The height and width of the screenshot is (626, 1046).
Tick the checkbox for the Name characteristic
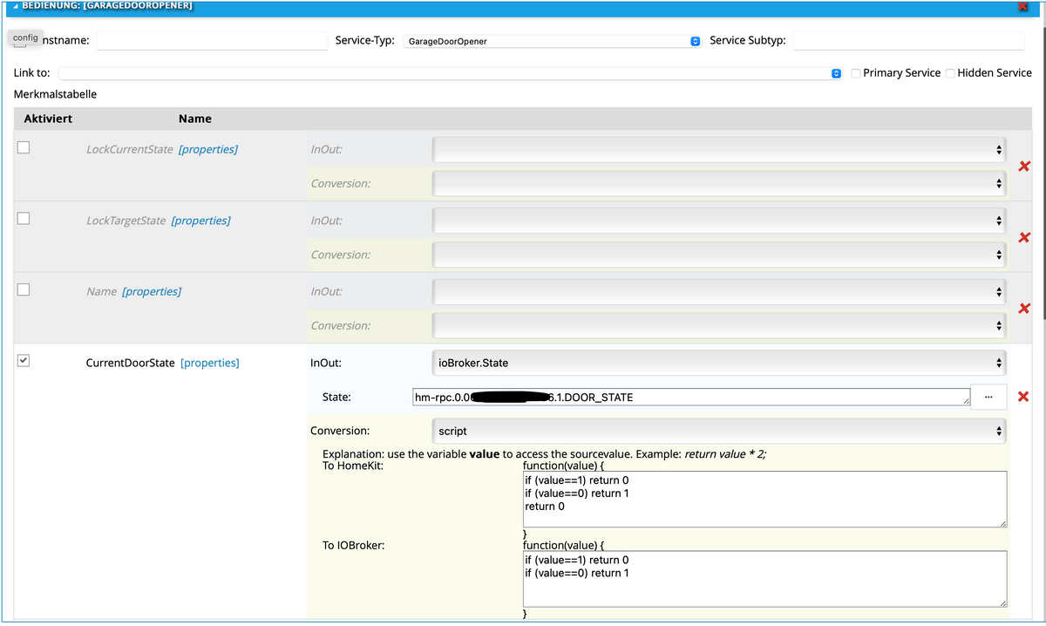24,289
